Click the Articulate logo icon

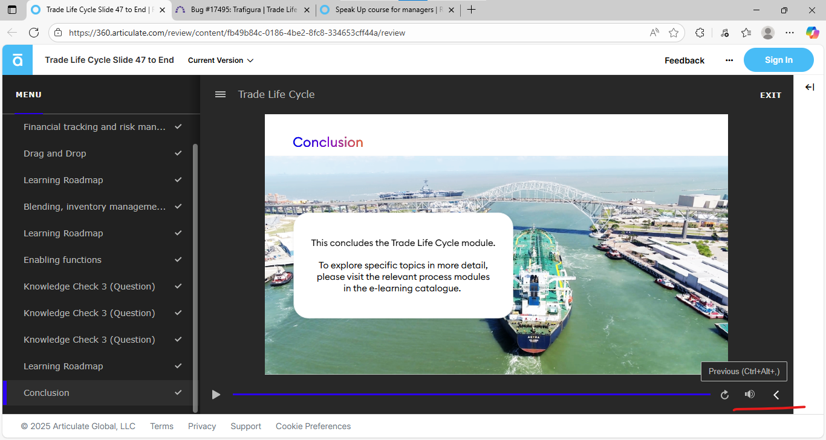coord(18,60)
